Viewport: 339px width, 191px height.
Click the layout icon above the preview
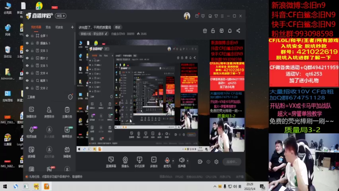tap(222, 31)
